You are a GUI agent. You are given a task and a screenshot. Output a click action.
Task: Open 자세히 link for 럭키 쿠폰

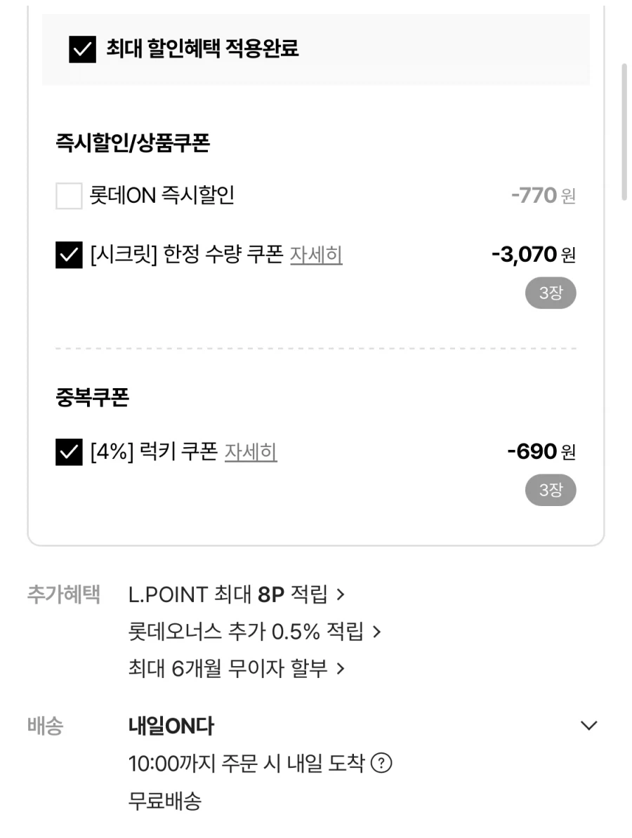click(251, 451)
